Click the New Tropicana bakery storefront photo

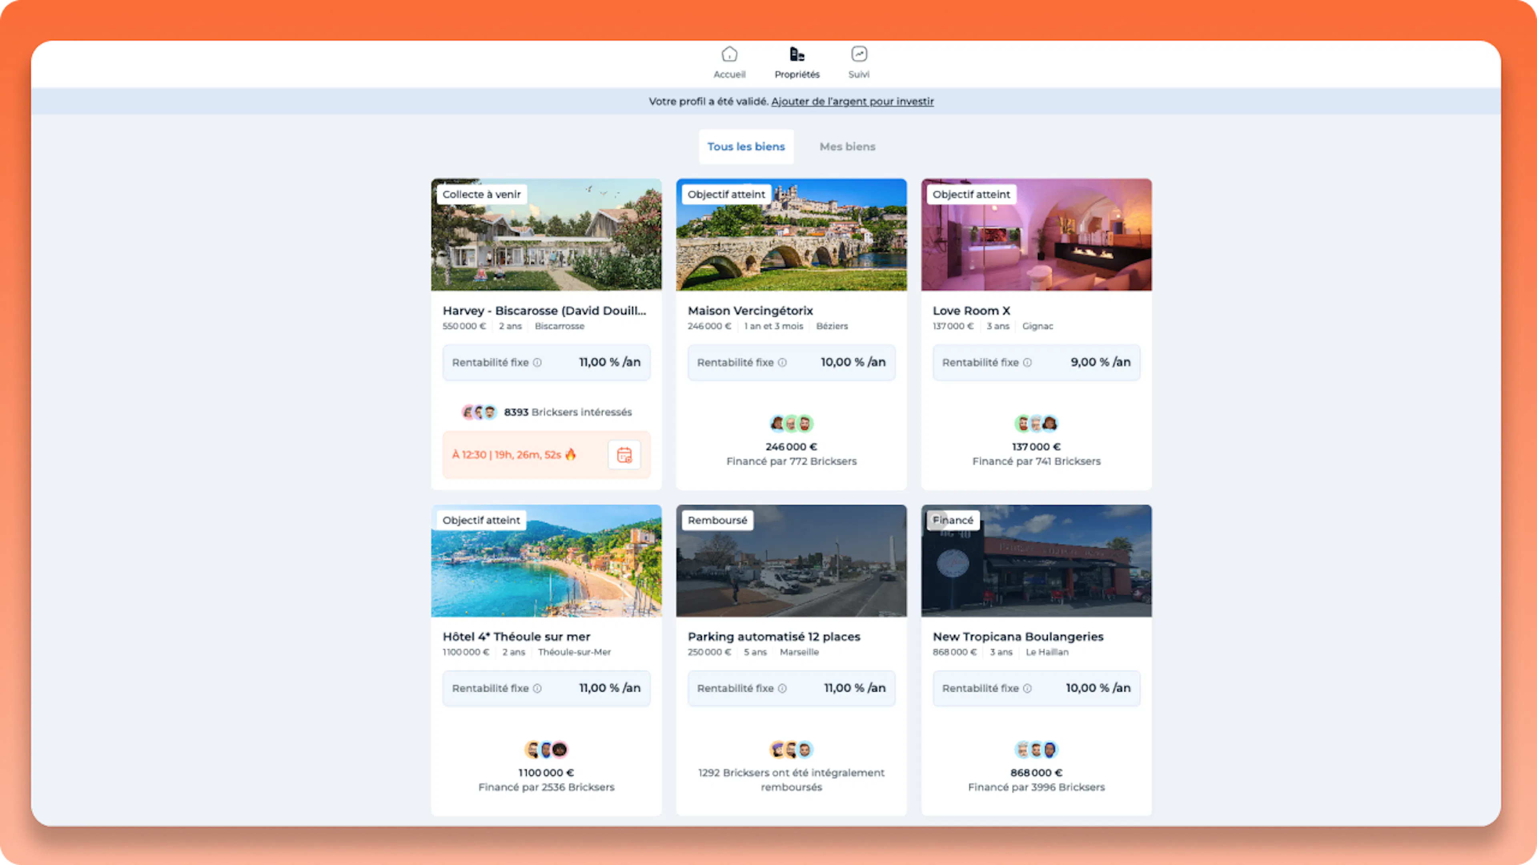(1036, 561)
